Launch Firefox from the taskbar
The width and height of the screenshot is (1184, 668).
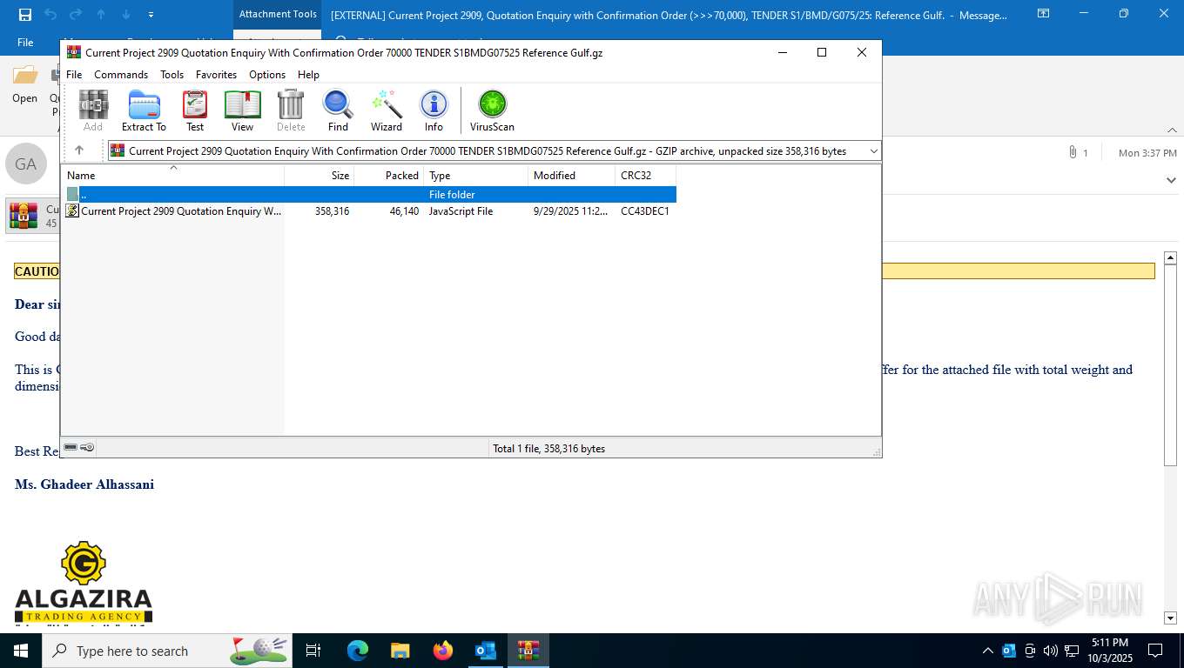click(x=443, y=651)
